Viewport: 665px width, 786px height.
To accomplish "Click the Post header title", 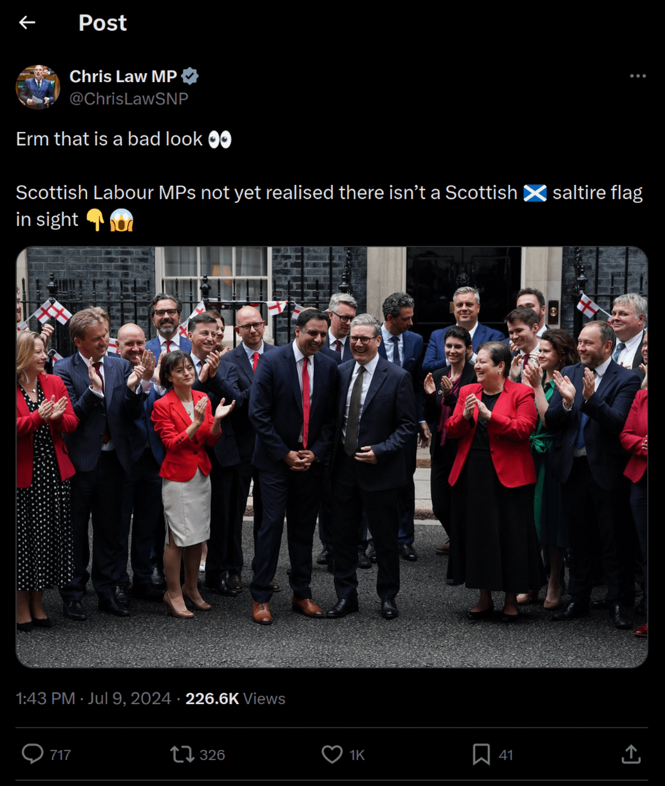I will point(103,23).
